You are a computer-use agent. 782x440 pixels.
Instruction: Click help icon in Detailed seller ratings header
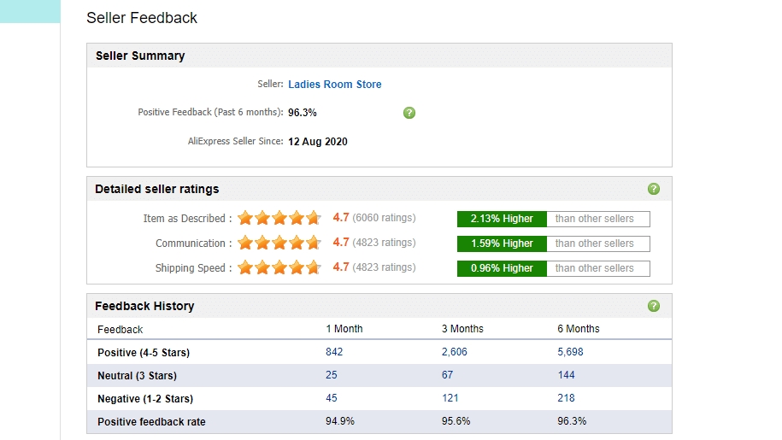click(654, 189)
